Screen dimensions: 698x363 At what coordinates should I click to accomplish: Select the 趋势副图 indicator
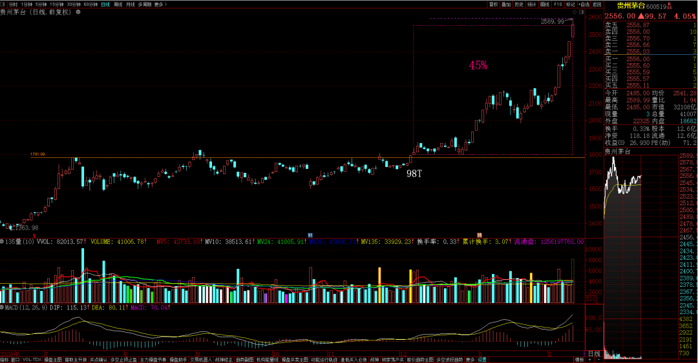245,359
